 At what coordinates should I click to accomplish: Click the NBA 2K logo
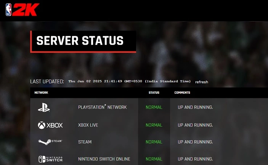coord(22,10)
